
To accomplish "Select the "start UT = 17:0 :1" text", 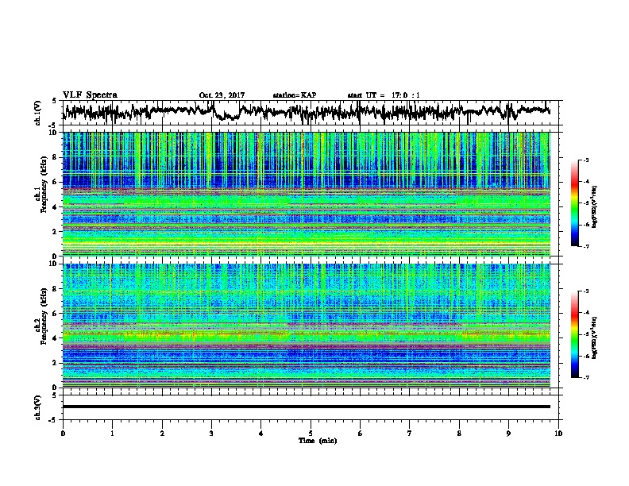I will point(384,95).
